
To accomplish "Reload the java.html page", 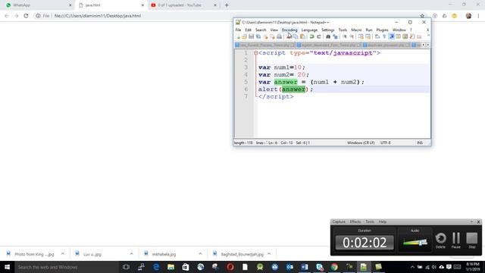I will coord(26,16).
